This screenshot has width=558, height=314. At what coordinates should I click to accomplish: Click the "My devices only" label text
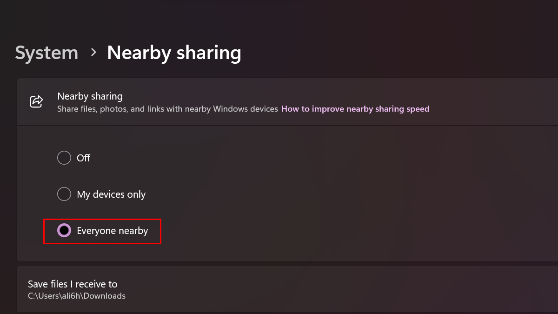point(111,194)
